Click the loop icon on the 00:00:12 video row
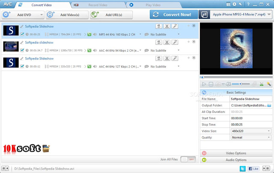274x173 pixels. click(x=159, y=59)
